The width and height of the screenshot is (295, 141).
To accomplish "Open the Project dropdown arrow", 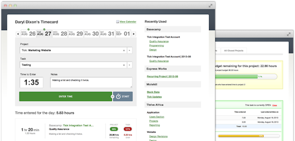I will [129, 50].
